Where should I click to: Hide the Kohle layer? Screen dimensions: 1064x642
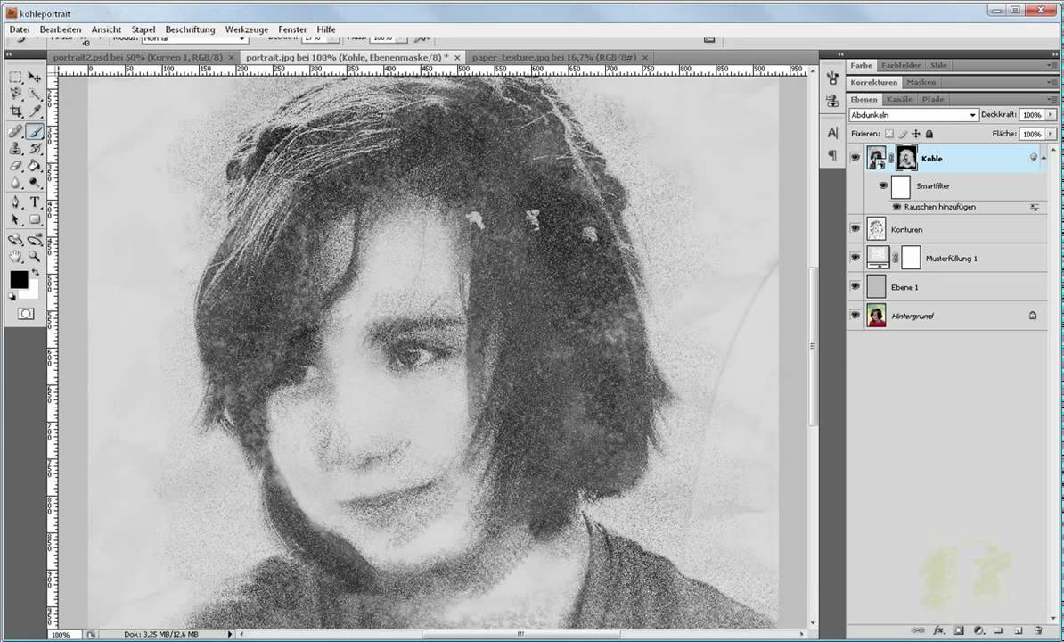point(855,158)
